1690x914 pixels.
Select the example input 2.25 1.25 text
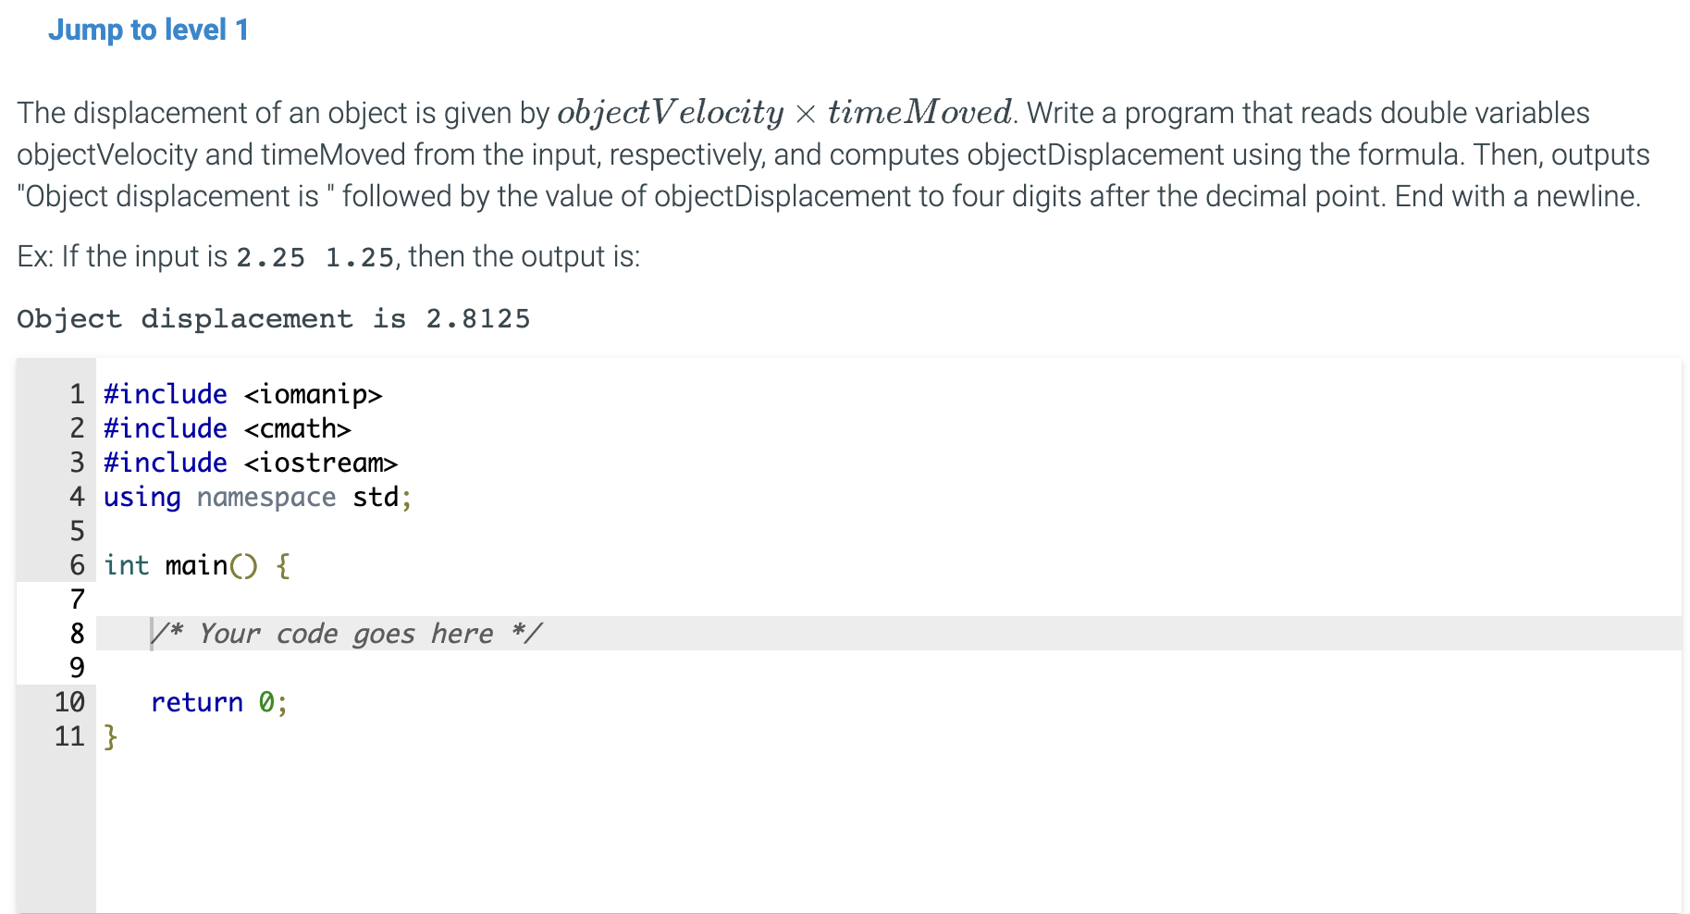(x=313, y=256)
